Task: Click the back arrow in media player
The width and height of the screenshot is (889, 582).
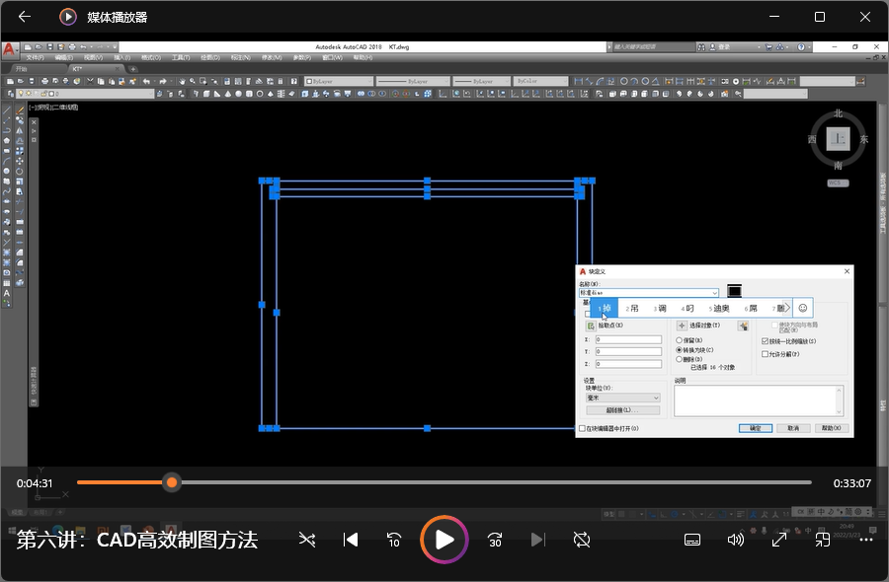Action: click(x=25, y=17)
